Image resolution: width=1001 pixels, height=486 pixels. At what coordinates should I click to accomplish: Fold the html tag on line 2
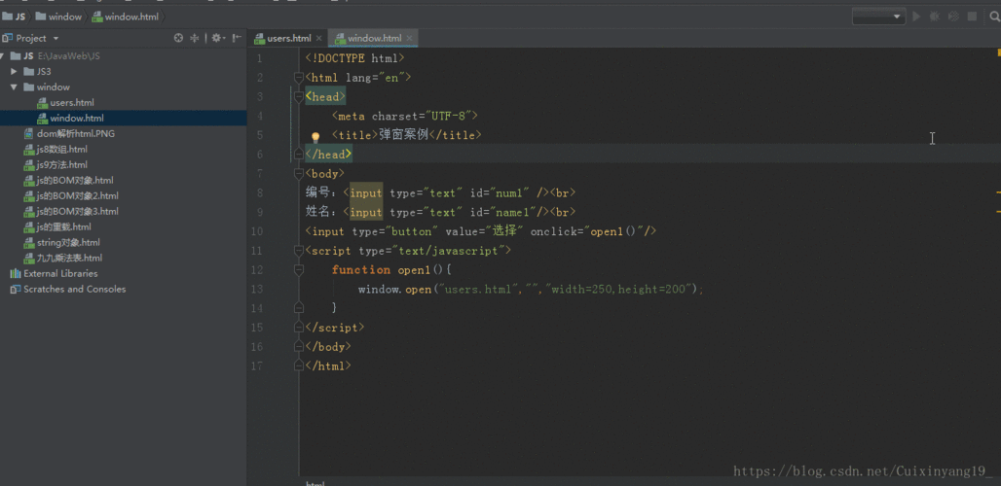(x=298, y=78)
